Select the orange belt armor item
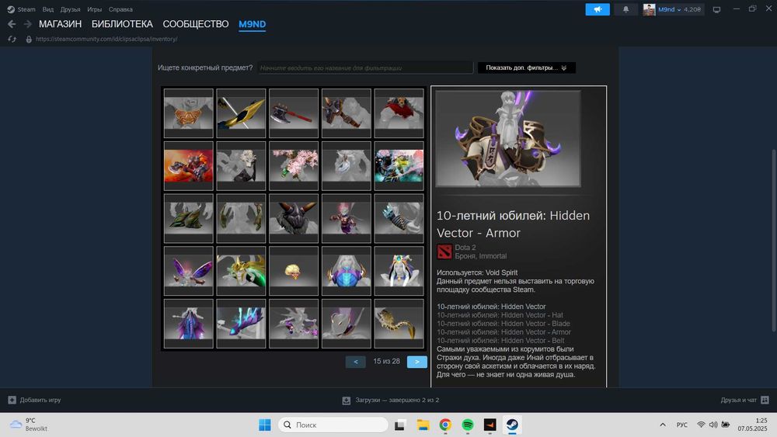Screen dimensions: 777x437 click(189, 113)
